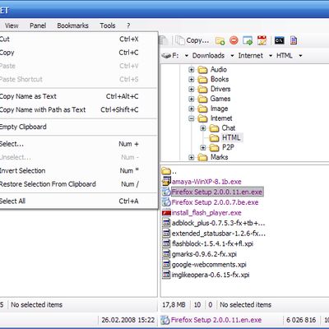
Task: Click the new folder toolbar icon
Action: point(220,40)
